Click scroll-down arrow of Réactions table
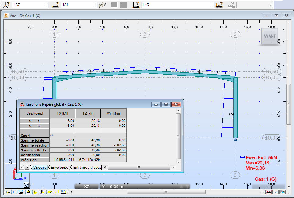Screen dimensions: 294x198 178,163
